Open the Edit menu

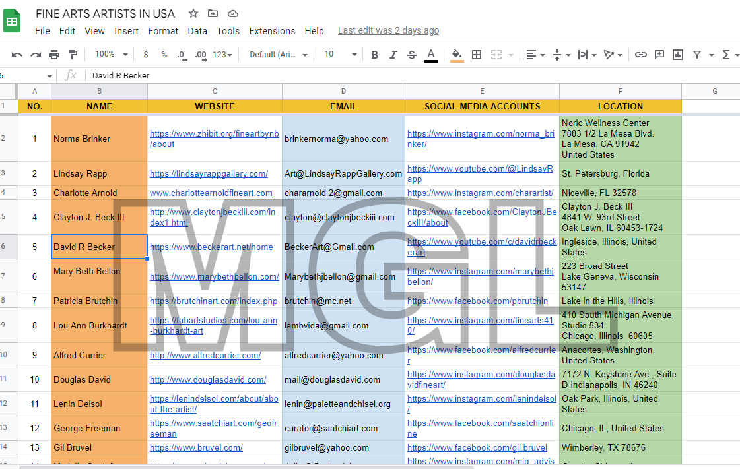pyautogui.click(x=67, y=31)
